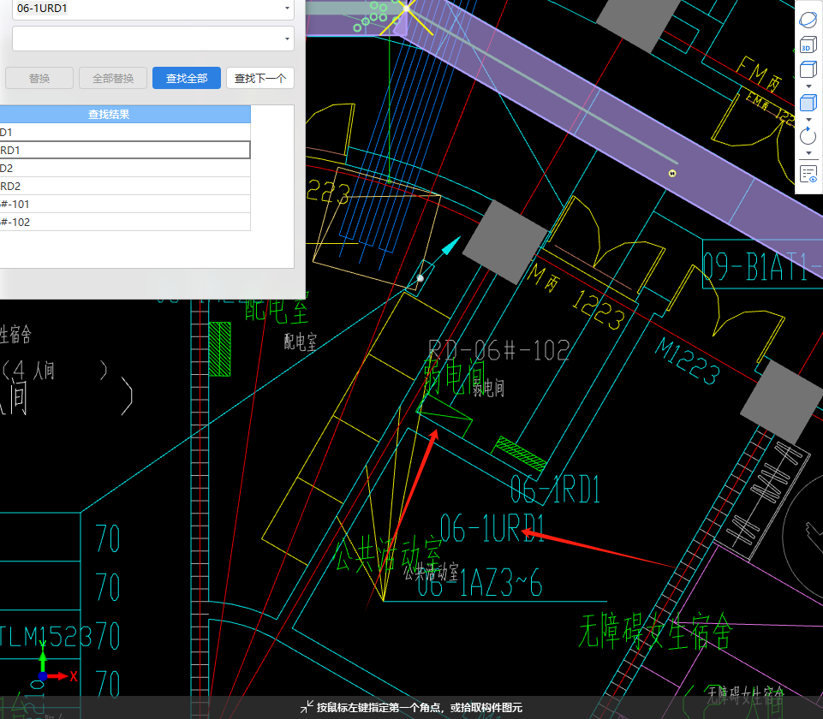Click the 查找全部 button

pos(187,78)
